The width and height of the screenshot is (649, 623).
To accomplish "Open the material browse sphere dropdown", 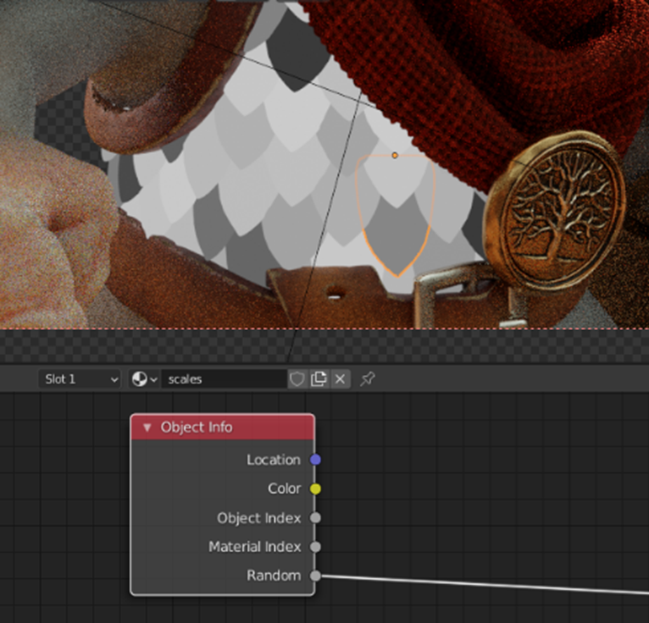I will tap(144, 379).
